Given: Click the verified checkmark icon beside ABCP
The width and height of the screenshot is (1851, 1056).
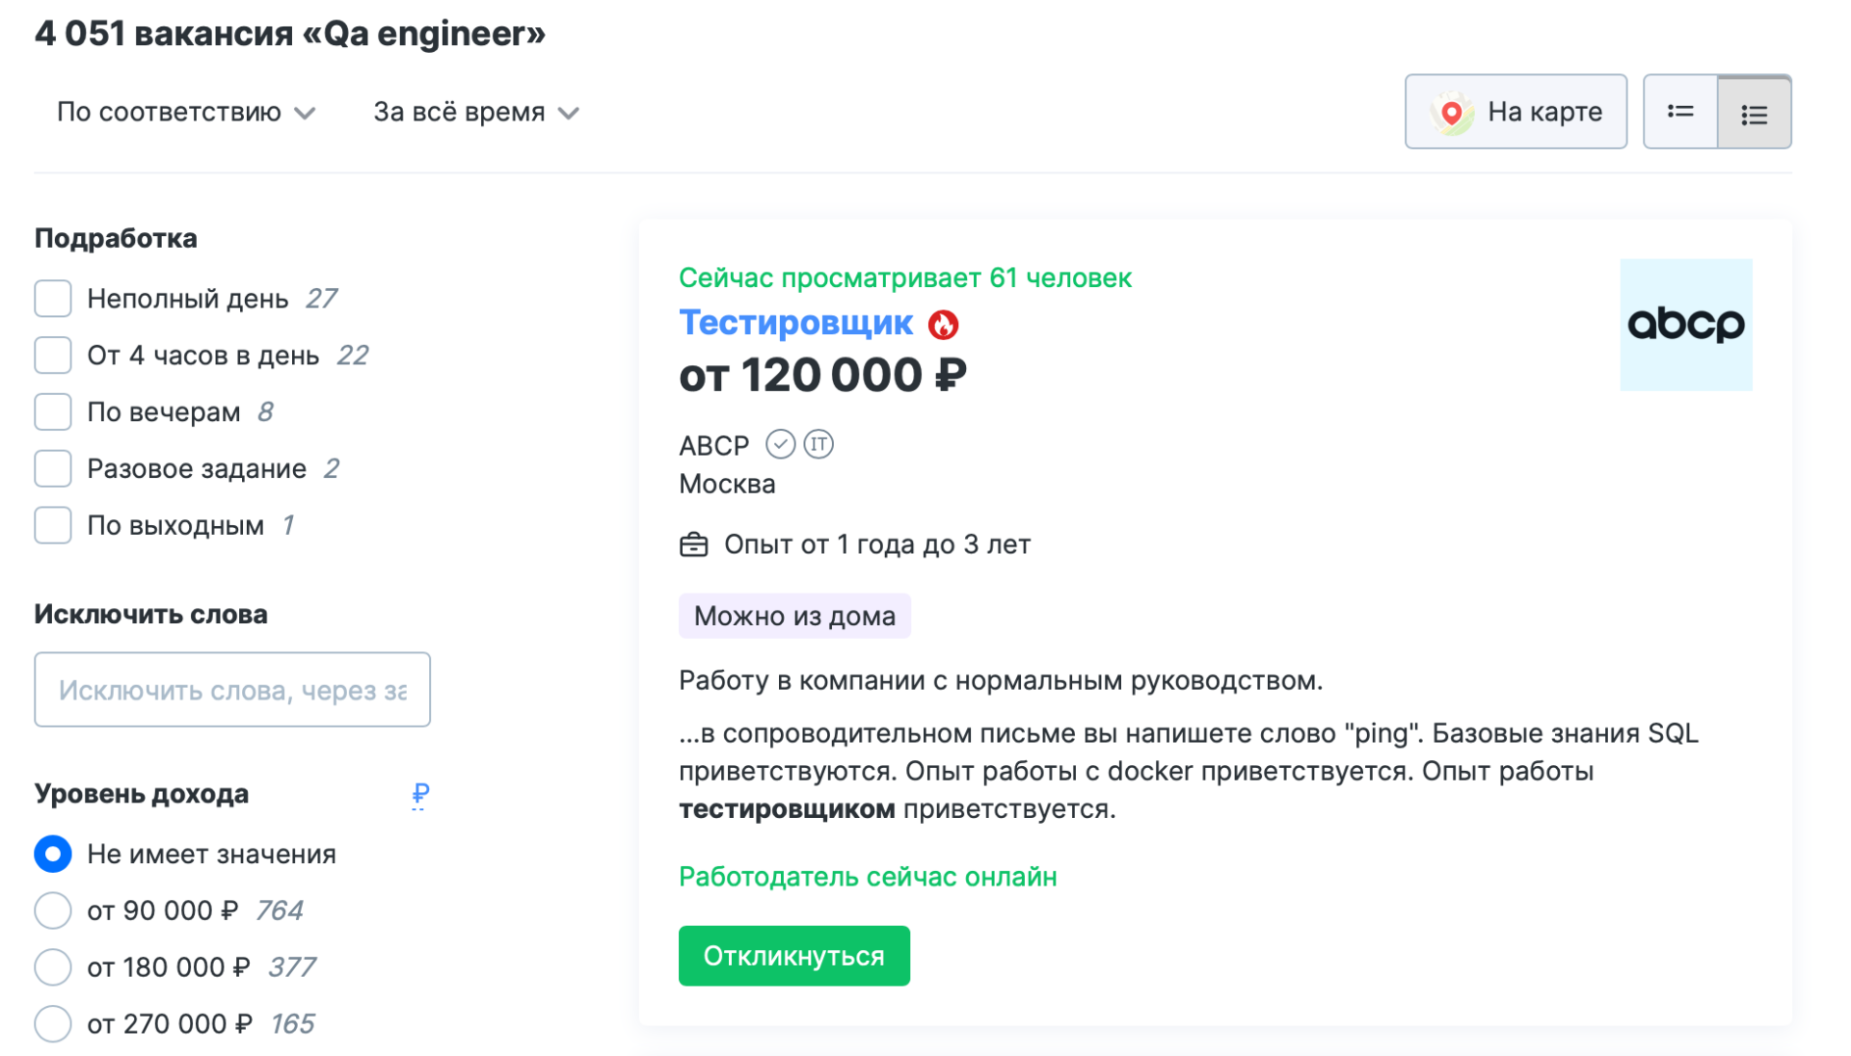Looking at the screenshot, I should [x=781, y=444].
